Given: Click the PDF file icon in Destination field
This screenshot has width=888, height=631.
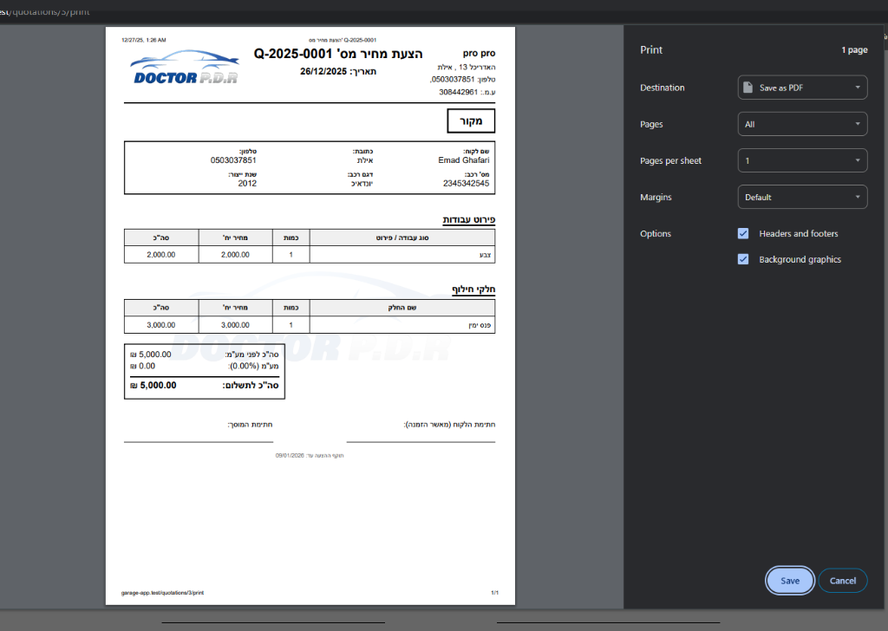Looking at the screenshot, I should pyautogui.click(x=748, y=88).
